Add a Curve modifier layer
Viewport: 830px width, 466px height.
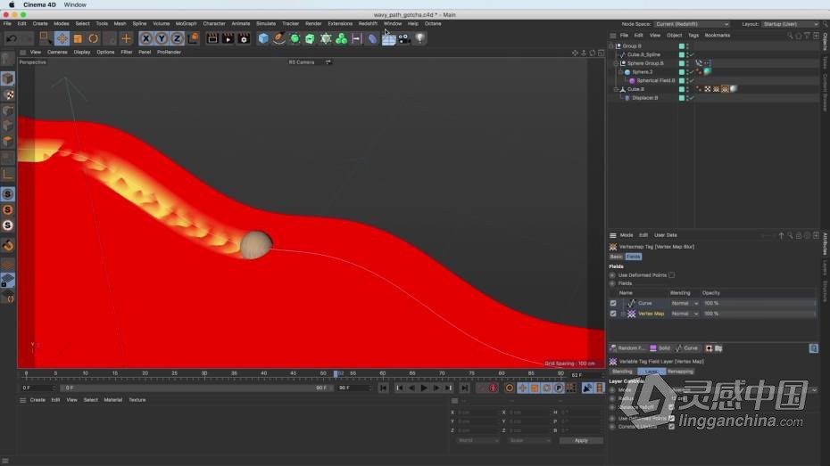pos(687,348)
